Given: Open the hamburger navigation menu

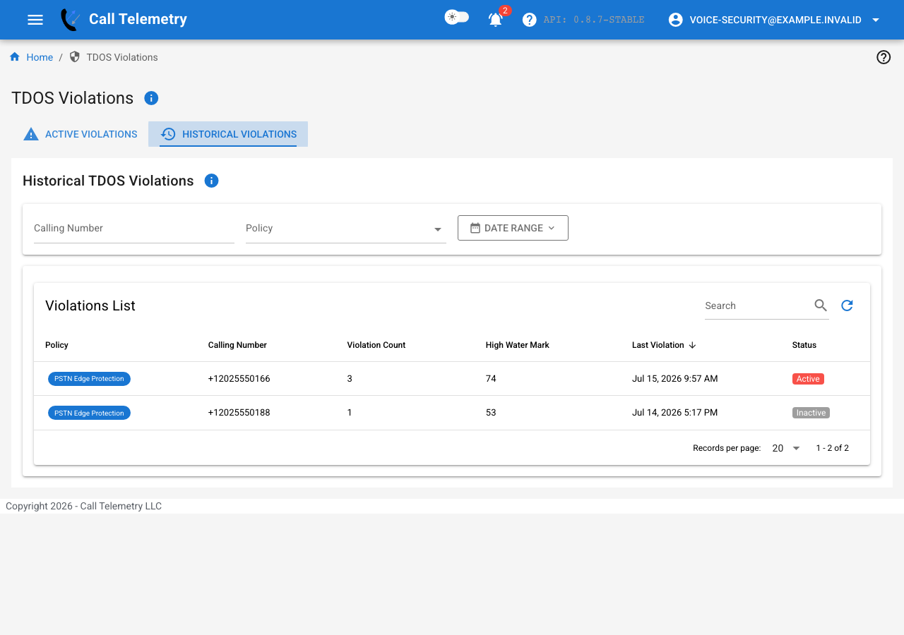Looking at the screenshot, I should click(x=35, y=20).
